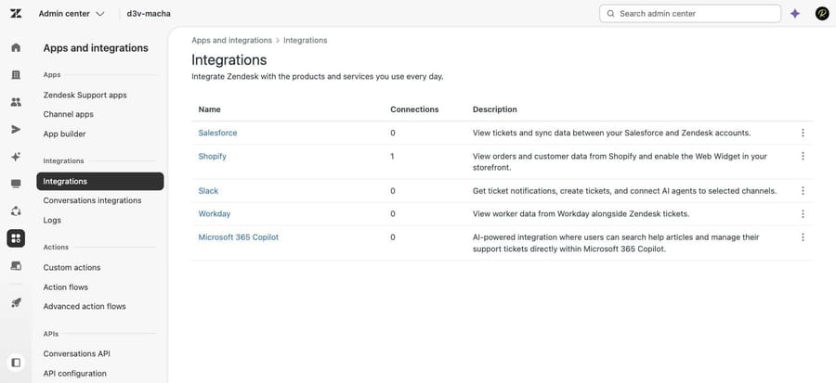
Task: Open the Salesforce integration link
Action: point(217,133)
